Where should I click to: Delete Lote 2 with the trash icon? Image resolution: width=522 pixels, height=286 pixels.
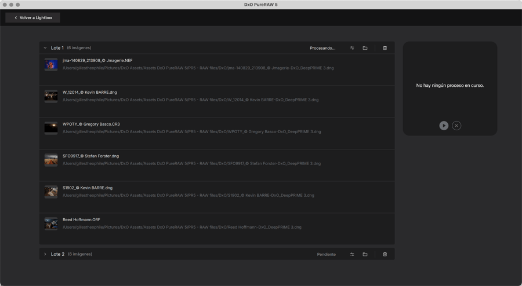385,254
